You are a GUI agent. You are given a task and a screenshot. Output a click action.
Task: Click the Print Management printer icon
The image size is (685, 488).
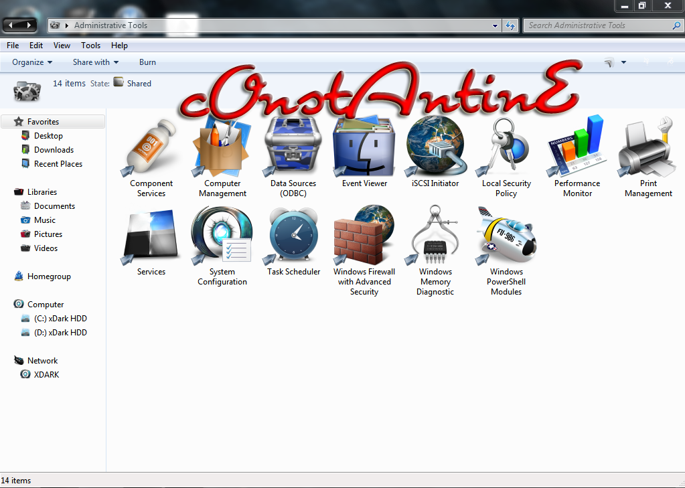(x=648, y=147)
